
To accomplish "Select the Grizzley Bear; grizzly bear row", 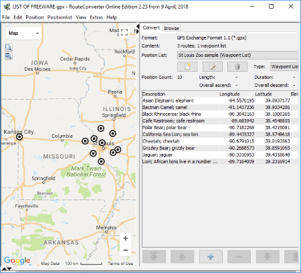I will [220, 148].
